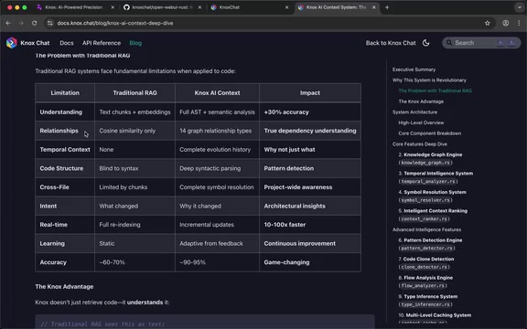Click Knox Chat site title
The image size is (527, 329).
point(35,43)
